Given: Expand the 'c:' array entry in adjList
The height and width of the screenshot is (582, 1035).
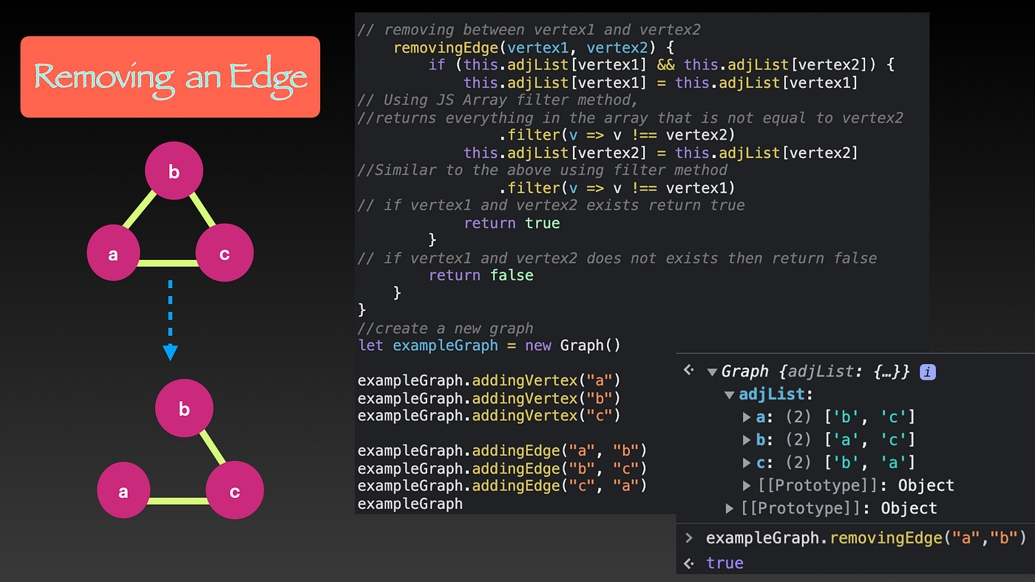Looking at the screenshot, I should click(x=747, y=462).
